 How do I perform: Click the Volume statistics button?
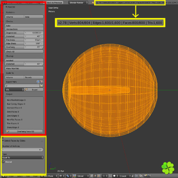[x=15, y=17]
